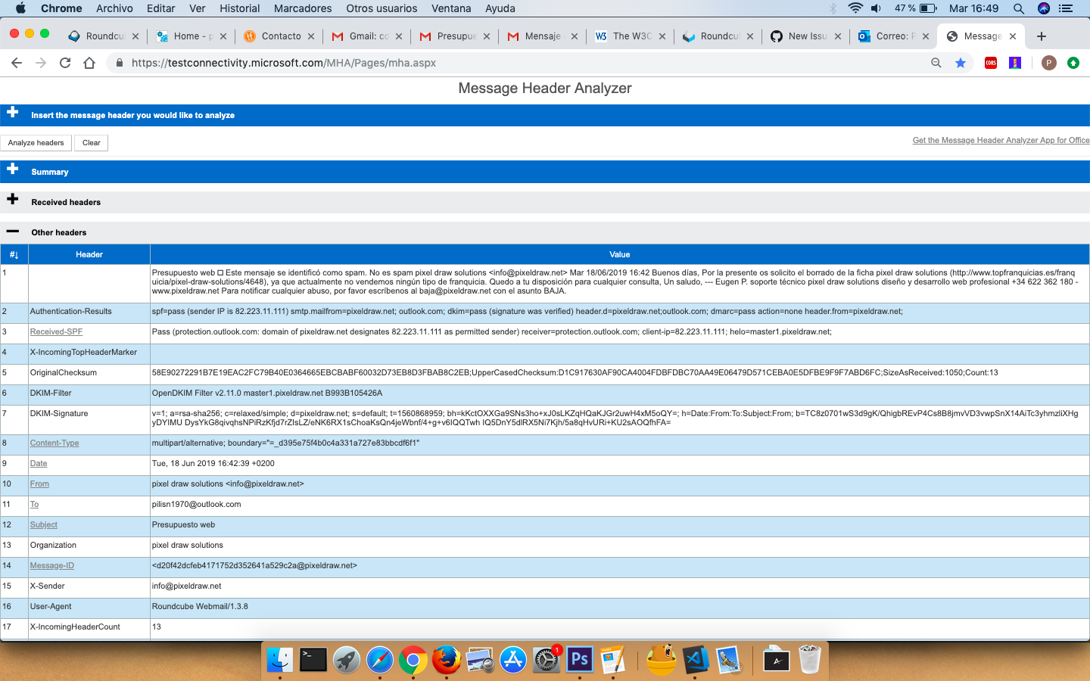Open the Spotlight search icon in menu bar
This screenshot has height=681, width=1090.
tap(1019, 8)
